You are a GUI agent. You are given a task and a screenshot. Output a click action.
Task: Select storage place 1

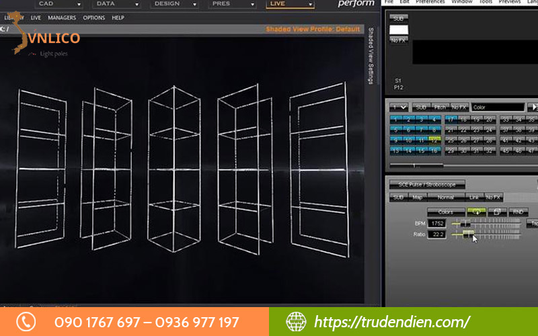click(x=395, y=120)
